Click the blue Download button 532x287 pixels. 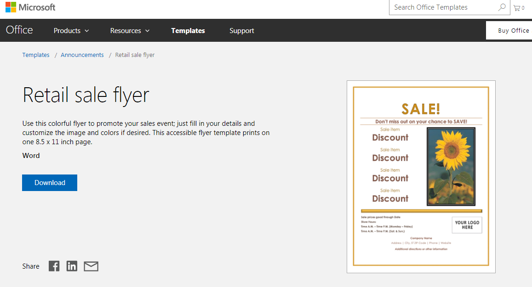coord(50,183)
